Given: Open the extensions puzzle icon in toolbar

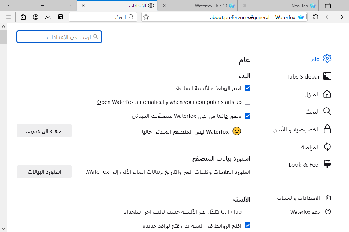Looking at the screenshot, I should point(23,17).
